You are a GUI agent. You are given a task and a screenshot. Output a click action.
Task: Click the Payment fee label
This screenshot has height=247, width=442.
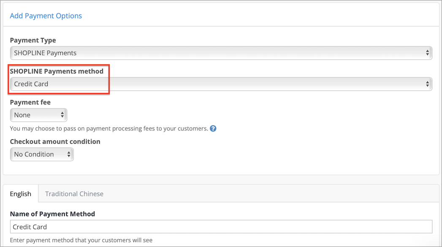coord(30,102)
